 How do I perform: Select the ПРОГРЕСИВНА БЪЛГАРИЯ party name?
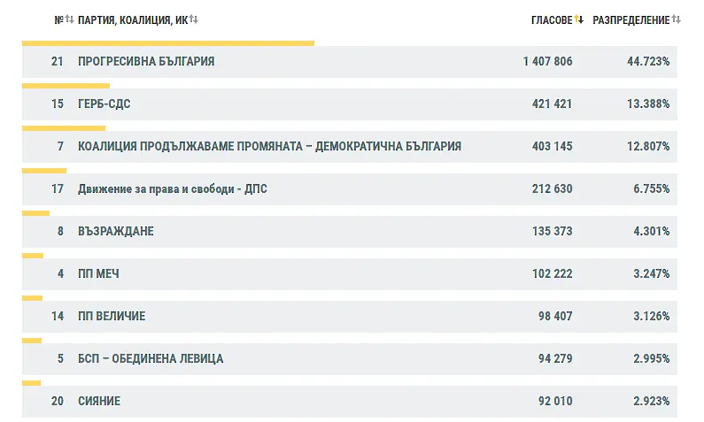coord(146,62)
